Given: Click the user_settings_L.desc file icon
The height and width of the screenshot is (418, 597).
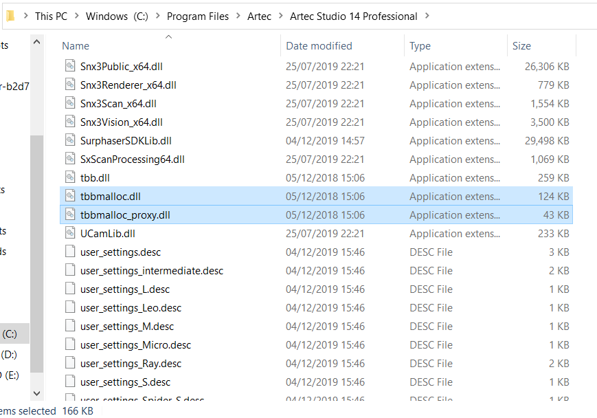Looking at the screenshot, I should 70,289.
